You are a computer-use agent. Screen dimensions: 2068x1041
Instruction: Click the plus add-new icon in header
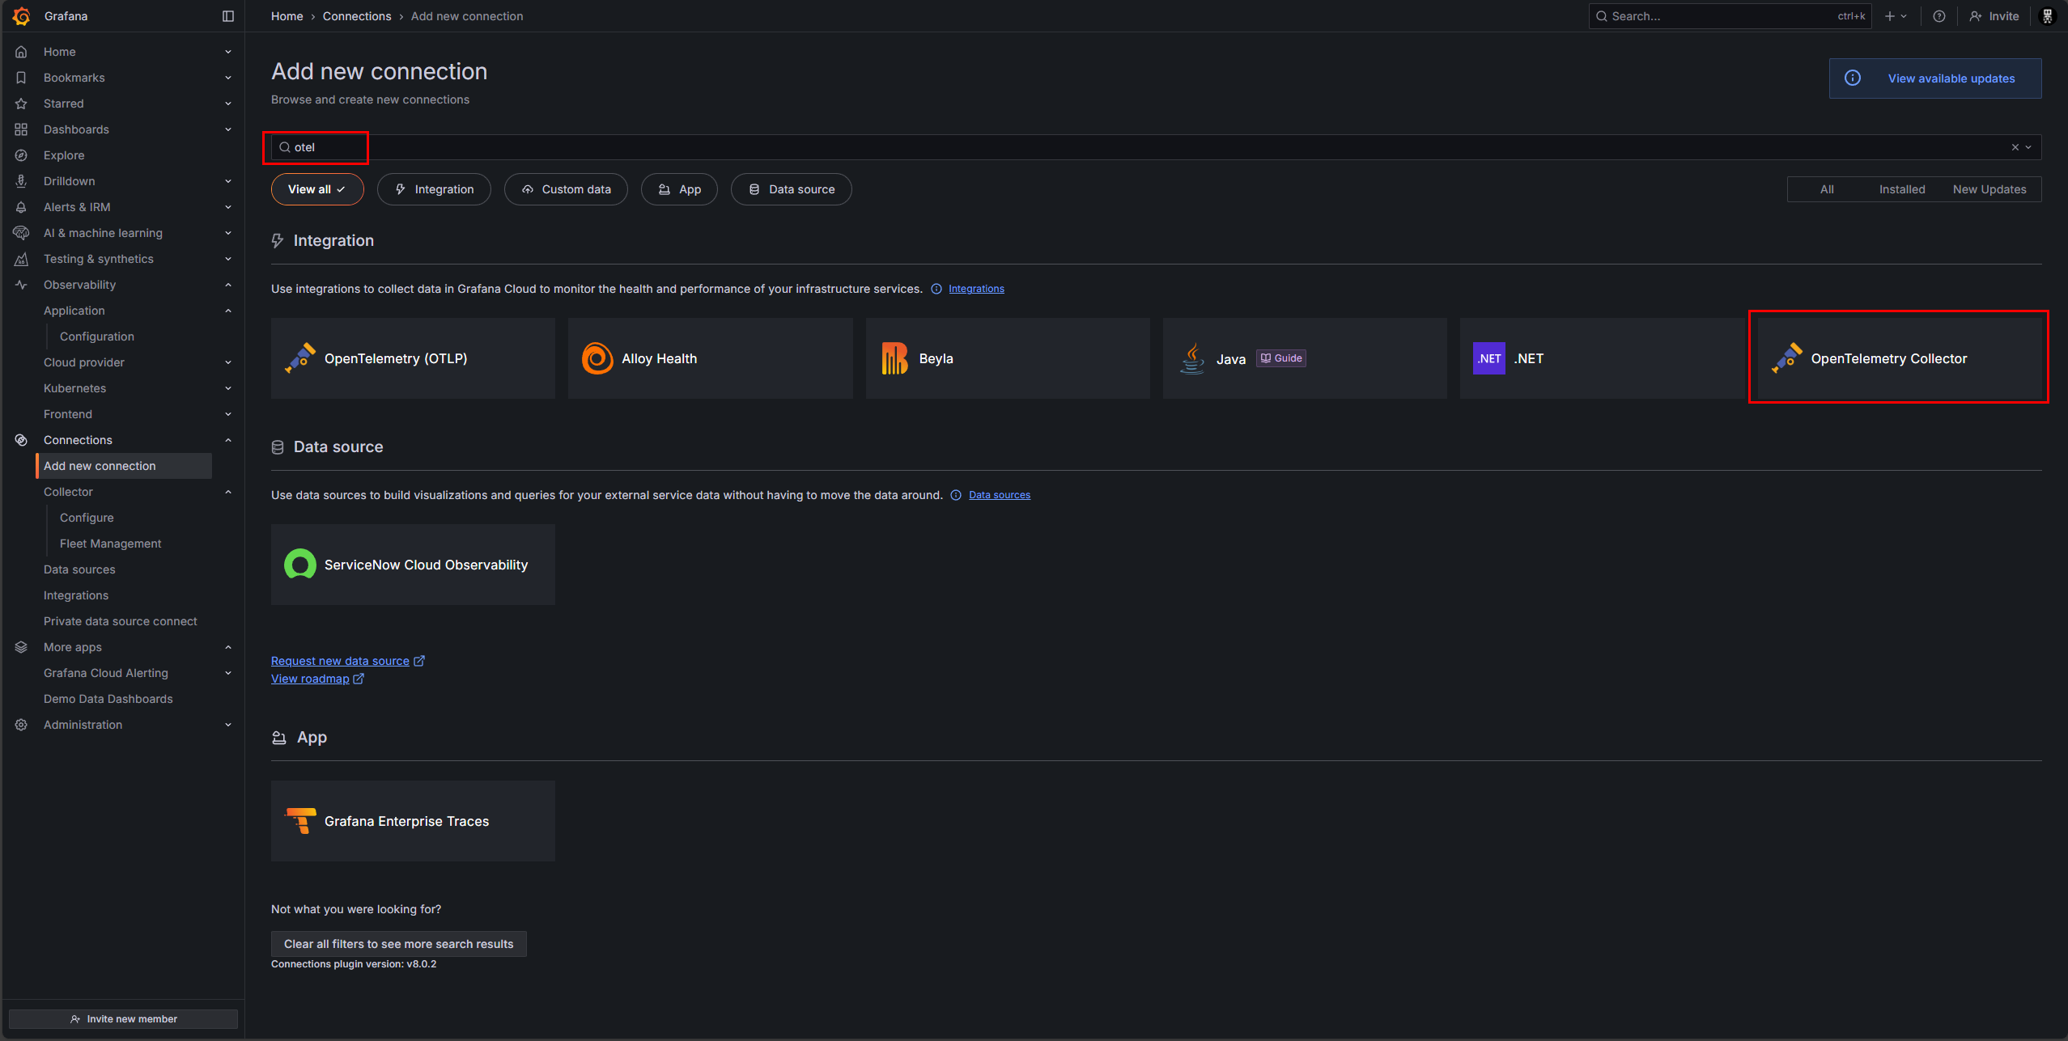[x=1890, y=16]
